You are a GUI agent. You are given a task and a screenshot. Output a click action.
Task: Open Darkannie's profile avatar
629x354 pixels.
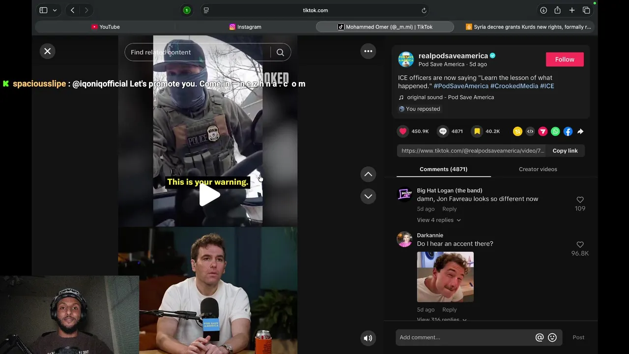click(x=404, y=239)
